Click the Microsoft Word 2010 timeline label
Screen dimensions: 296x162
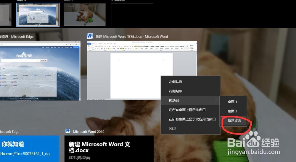[x=89, y=132]
